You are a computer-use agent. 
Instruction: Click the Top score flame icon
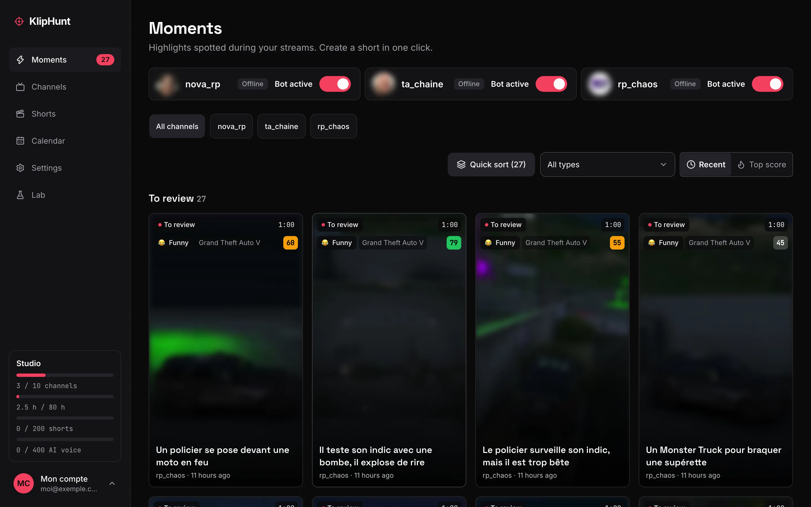(x=741, y=165)
